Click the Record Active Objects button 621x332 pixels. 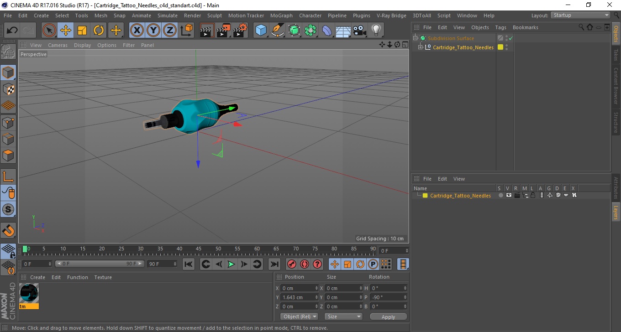pos(292,264)
